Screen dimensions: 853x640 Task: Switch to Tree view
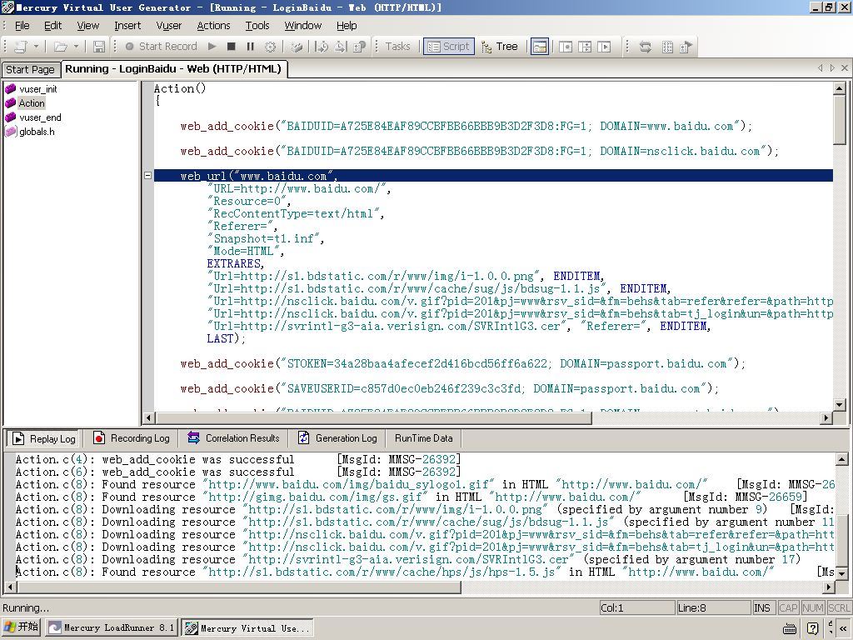click(x=500, y=47)
